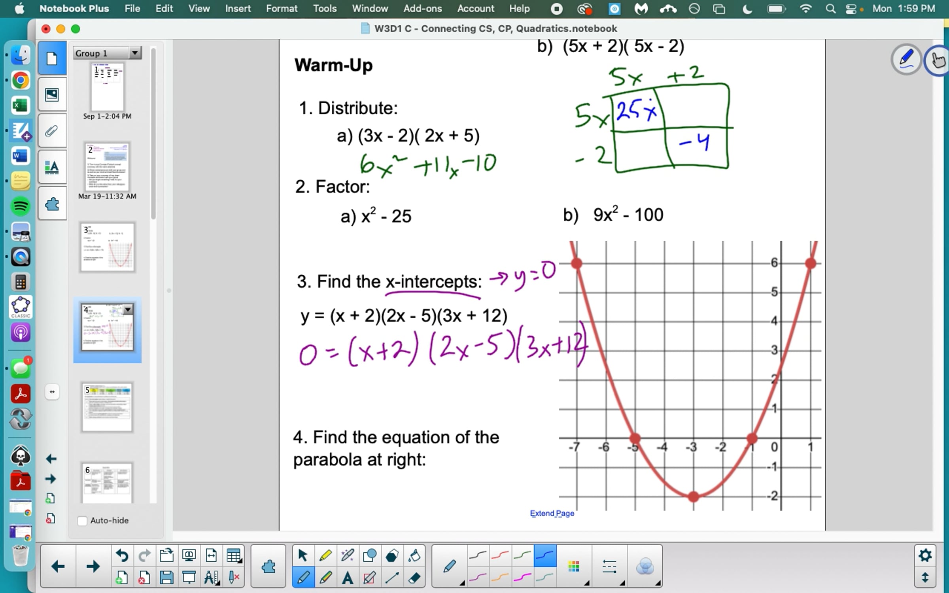Select the Magic Pen tool
949x593 pixels.
[x=348, y=555]
